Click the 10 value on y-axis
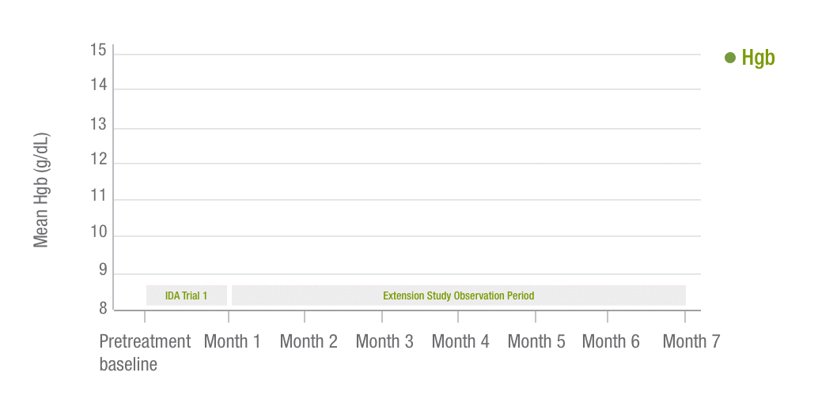Screen dimensions: 818x414 click(x=98, y=231)
